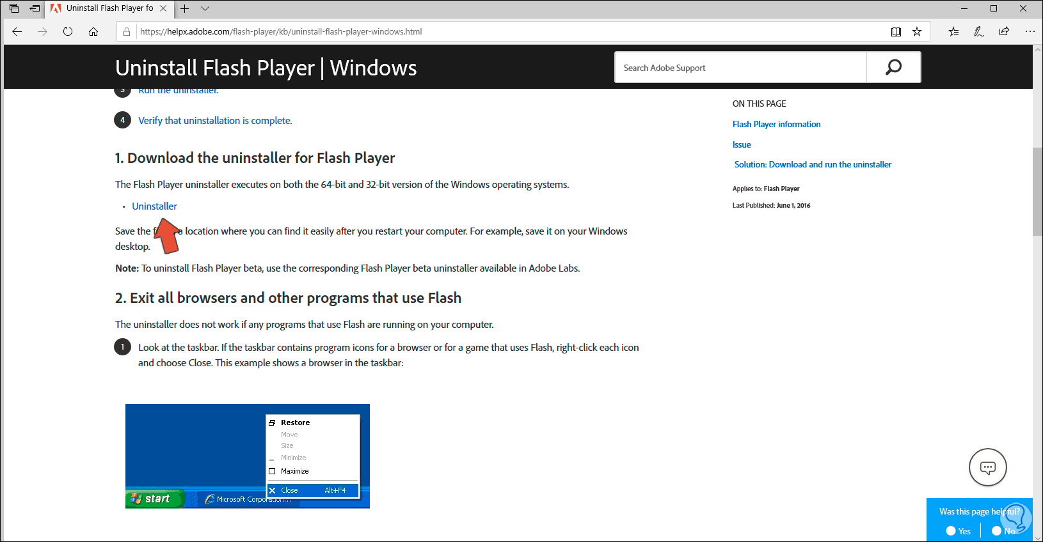Minimize the browser window
This screenshot has width=1043, height=542.
coord(964,8)
